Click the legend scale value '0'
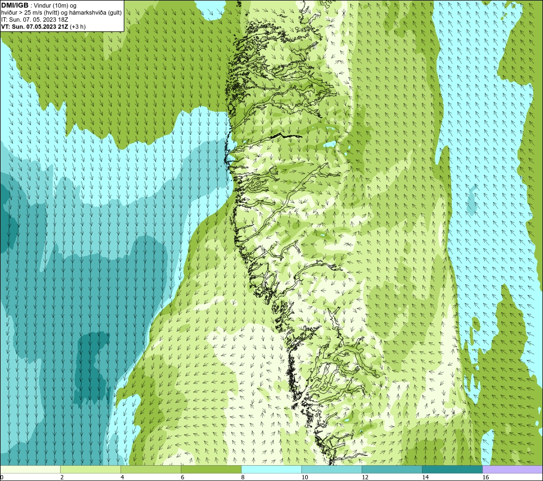 [x=2, y=477]
